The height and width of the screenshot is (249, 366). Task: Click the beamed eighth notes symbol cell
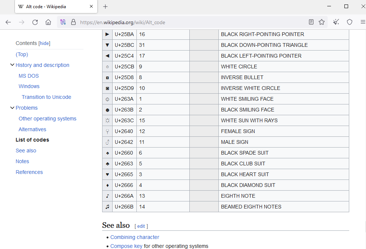coord(107,207)
